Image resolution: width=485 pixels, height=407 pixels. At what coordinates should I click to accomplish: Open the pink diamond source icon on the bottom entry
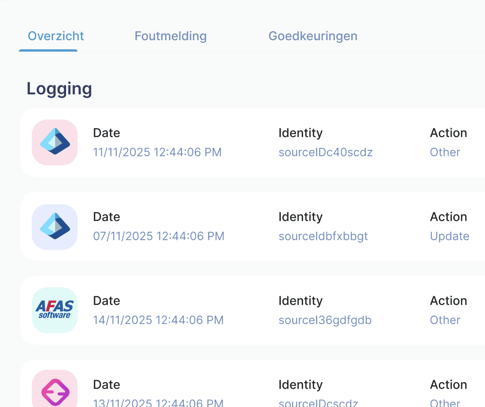pos(55,392)
